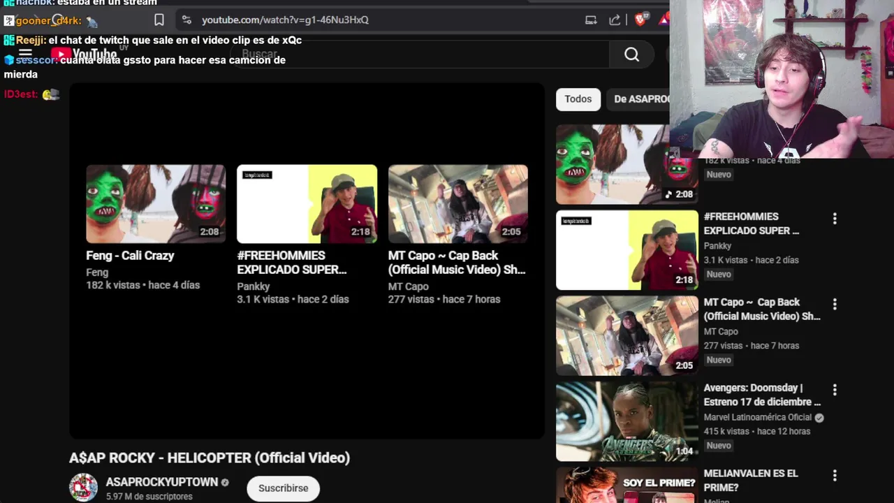The height and width of the screenshot is (503, 894).
Task: Open Feng - Cali Crazy endscreen title
Action: [130, 256]
